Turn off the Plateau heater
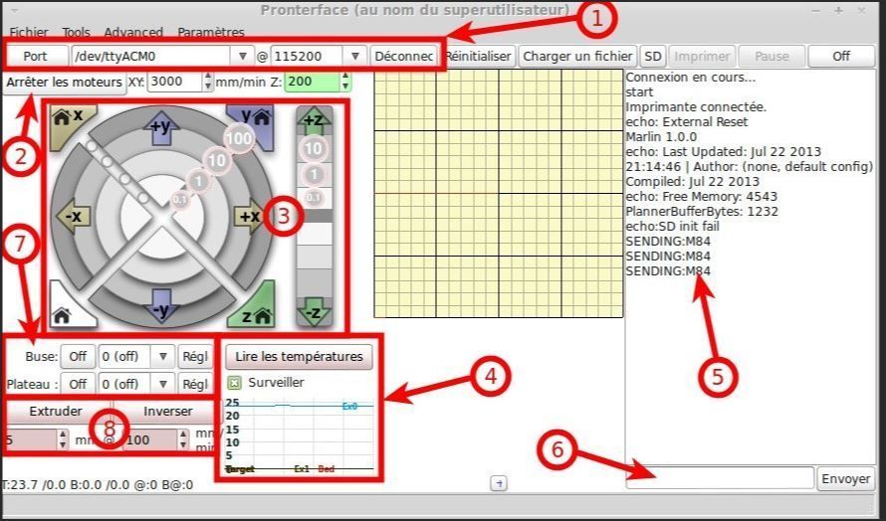The width and height of the screenshot is (886, 521). coord(78,384)
